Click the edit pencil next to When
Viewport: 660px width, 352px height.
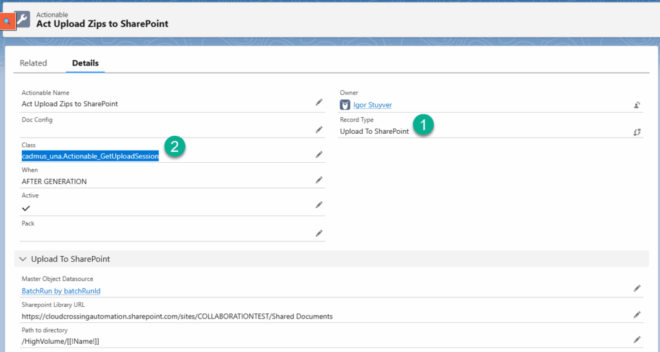318,180
